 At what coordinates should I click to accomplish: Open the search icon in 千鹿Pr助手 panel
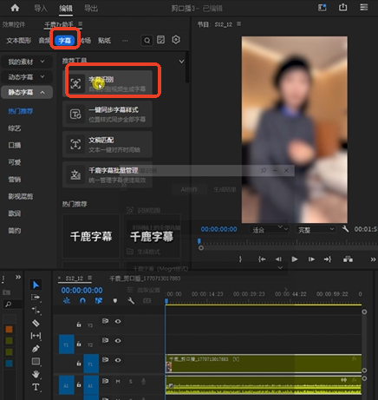coord(147,40)
